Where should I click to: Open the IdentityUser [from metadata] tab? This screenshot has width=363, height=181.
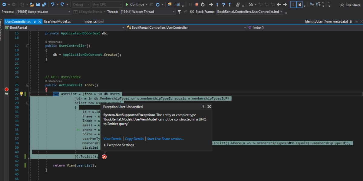[x=326, y=21]
